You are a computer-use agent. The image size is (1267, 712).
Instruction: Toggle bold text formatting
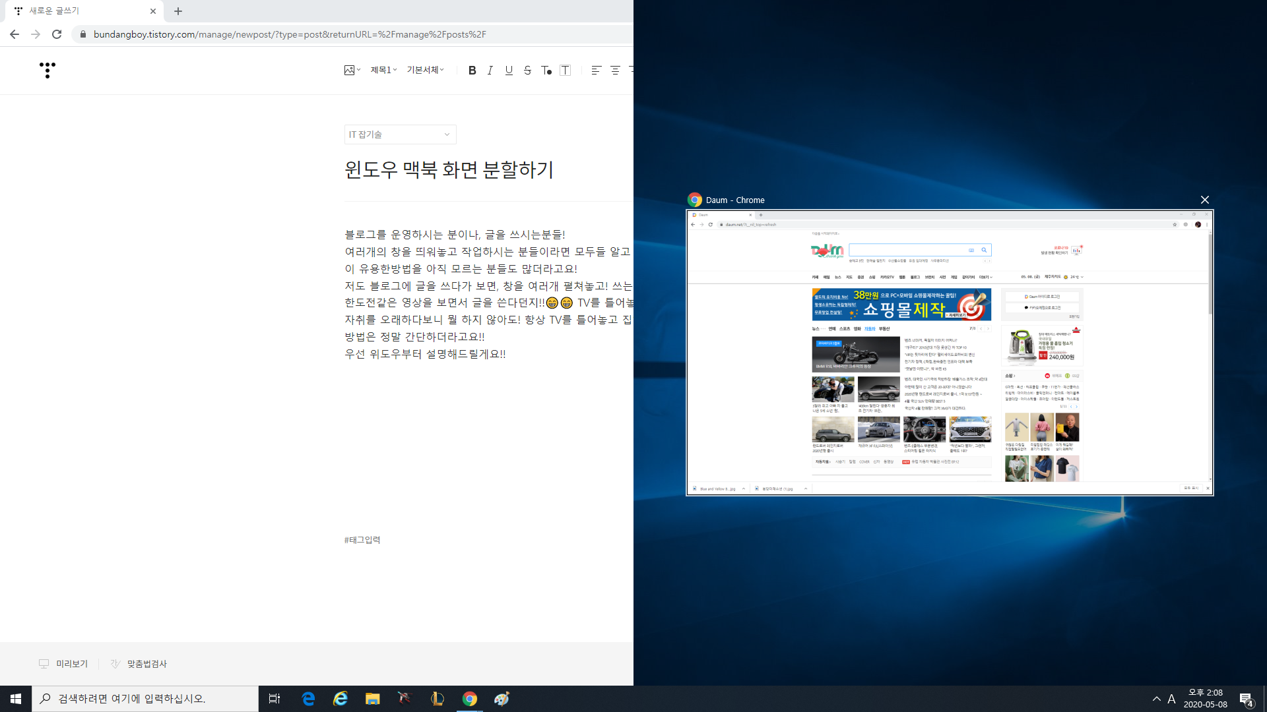click(472, 71)
